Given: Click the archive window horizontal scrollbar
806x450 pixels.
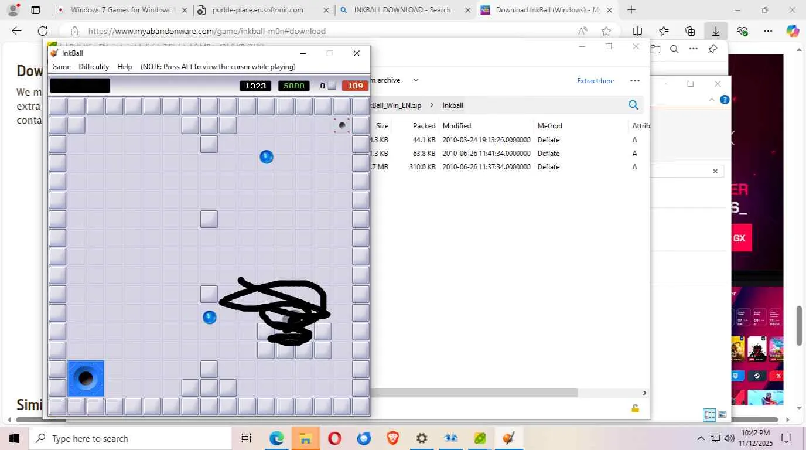Looking at the screenshot, I should [x=474, y=393].
